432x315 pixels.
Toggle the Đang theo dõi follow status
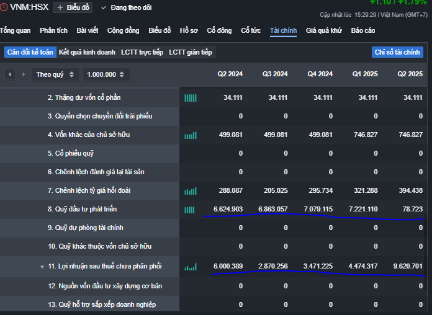point(125,7)
